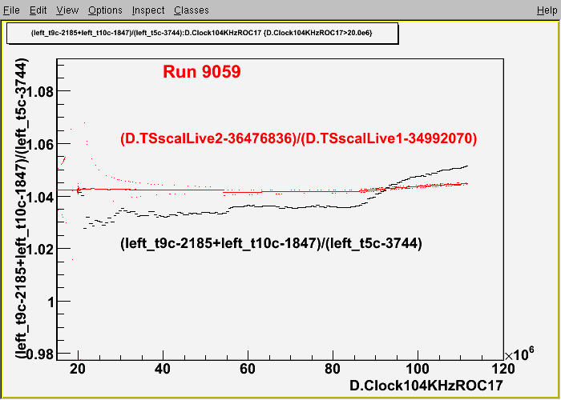Open the Classes menu
This screenshot has width=561, height=400.
coord(192,10)
